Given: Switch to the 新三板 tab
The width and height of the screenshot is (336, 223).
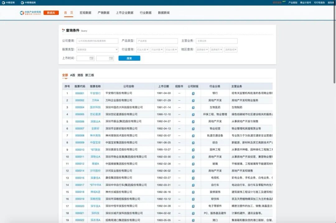Looking at the screenshot, I should point(90,75).
